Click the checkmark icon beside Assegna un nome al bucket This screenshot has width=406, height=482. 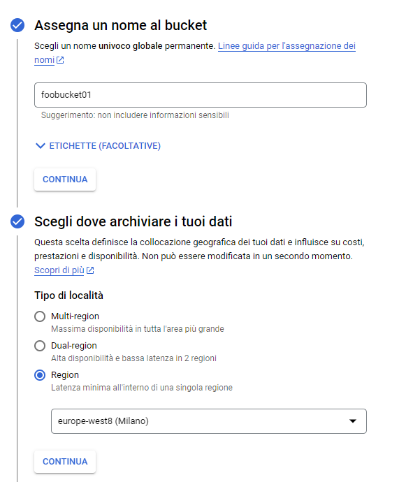point(17,25)
